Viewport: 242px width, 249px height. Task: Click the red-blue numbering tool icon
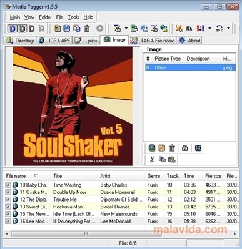coord(200,28)
